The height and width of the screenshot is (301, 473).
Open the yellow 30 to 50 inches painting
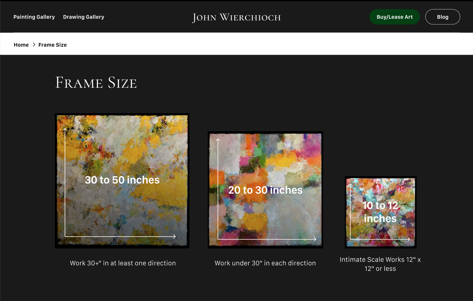click(122, 181)
